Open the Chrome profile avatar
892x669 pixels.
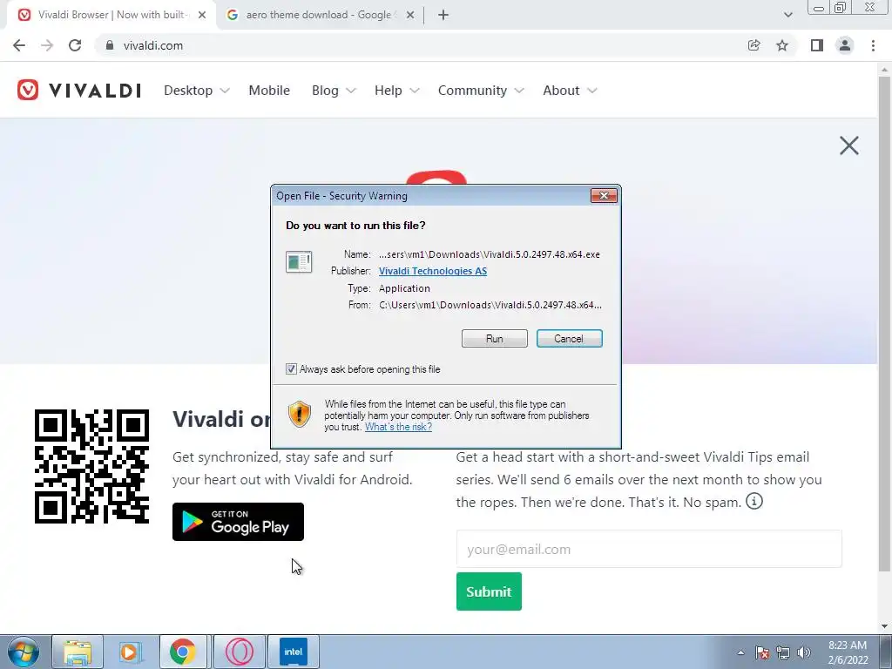pos(845,45)
